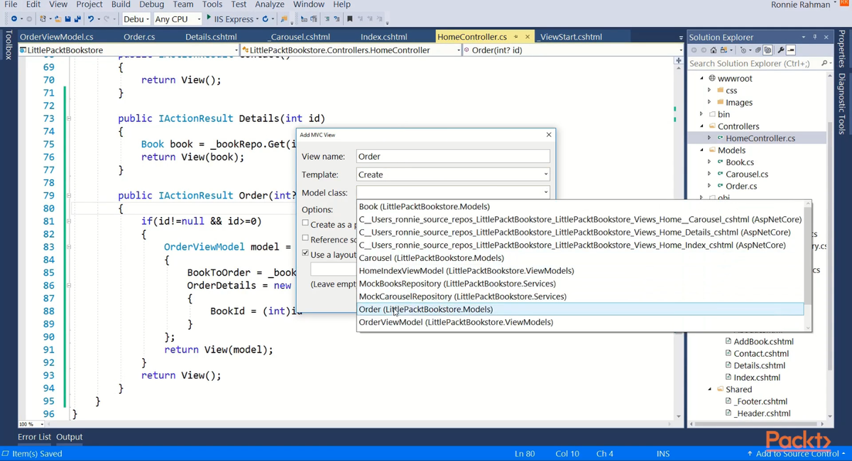852x461 pixels.
Task: Click Add to Source Control in status bar
Action: (797, 453)
